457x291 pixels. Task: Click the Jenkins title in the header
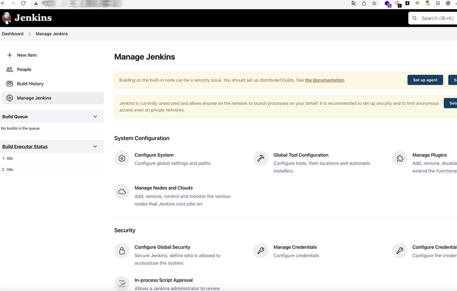click(33, 18)
